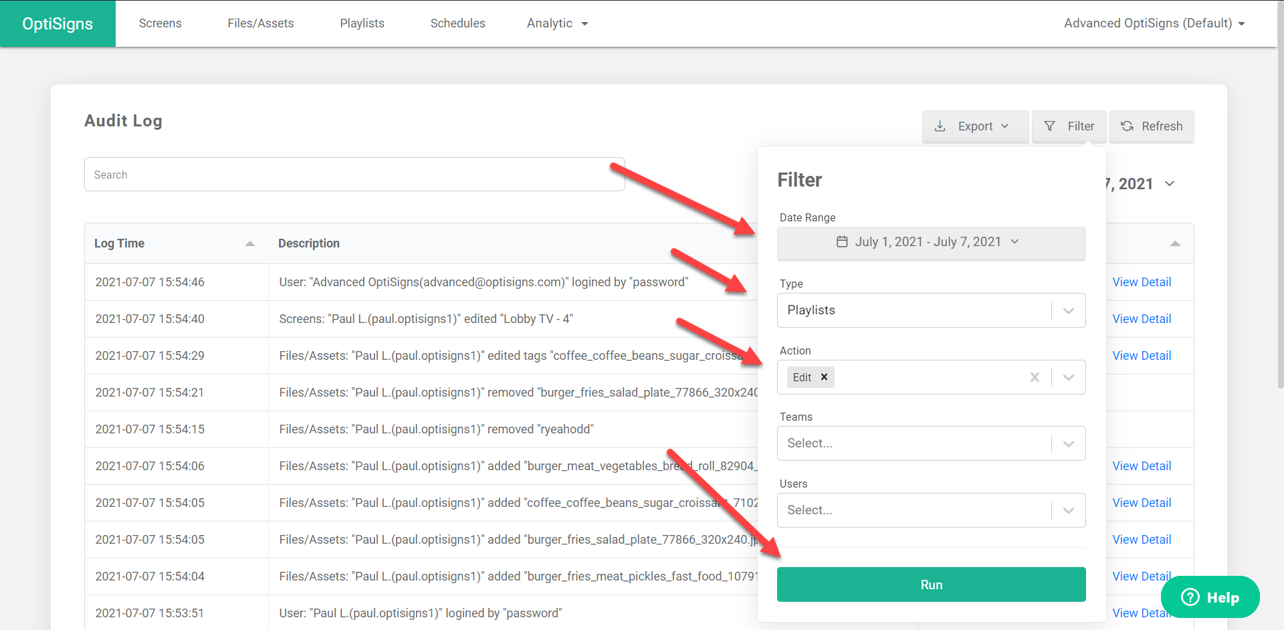Run the filter with green button
Screen dimensions: 1284x630
click(x=931, y=585)
